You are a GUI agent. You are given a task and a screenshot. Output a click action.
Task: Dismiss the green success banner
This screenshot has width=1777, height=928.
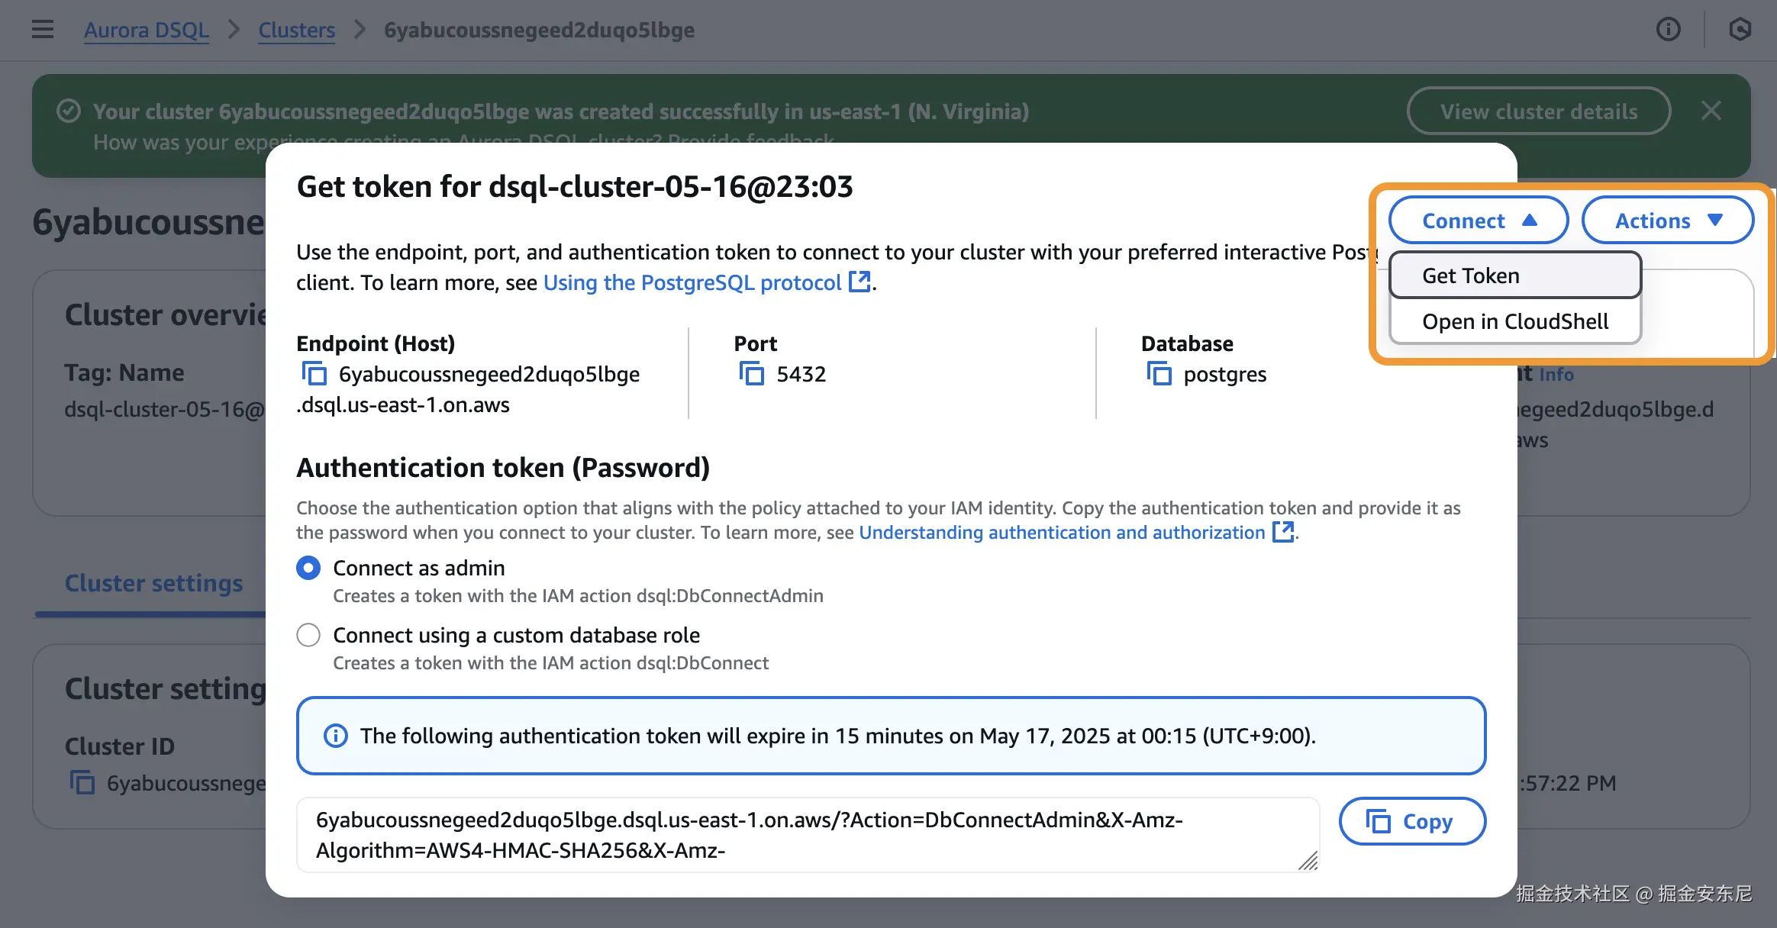coord(1711,111)
